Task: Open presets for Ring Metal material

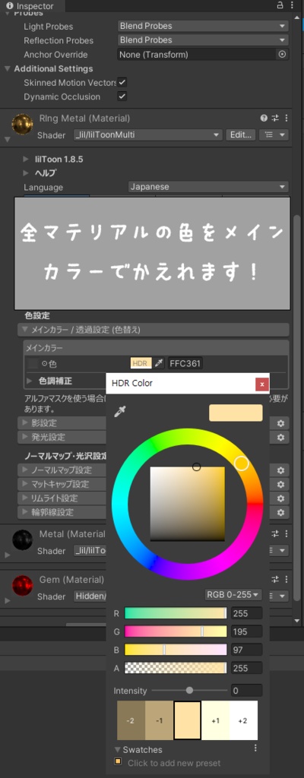Action: click(x=275, y=118)
